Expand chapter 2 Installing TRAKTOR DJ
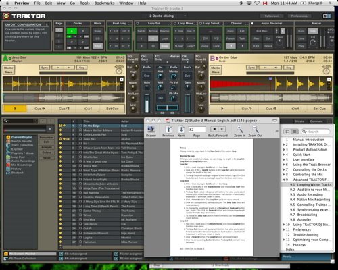338x270 pixels. [x=284, y=144]
